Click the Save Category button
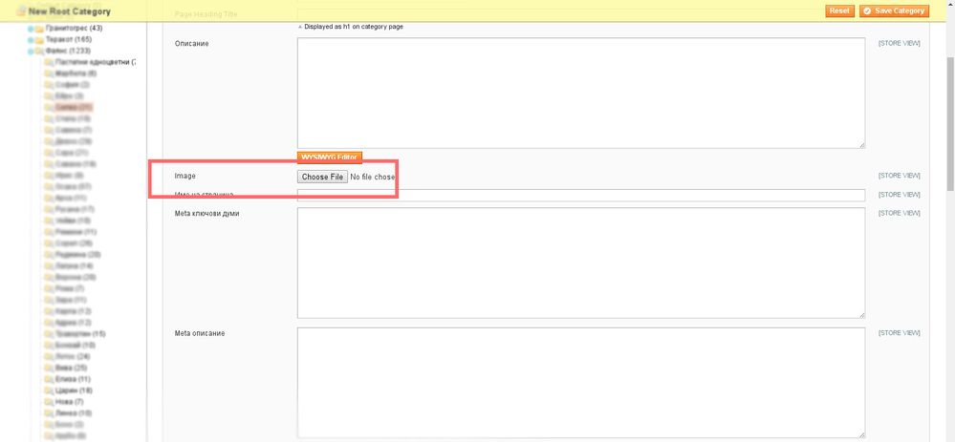This screenshot has width=955, height=442. point(894,11)
